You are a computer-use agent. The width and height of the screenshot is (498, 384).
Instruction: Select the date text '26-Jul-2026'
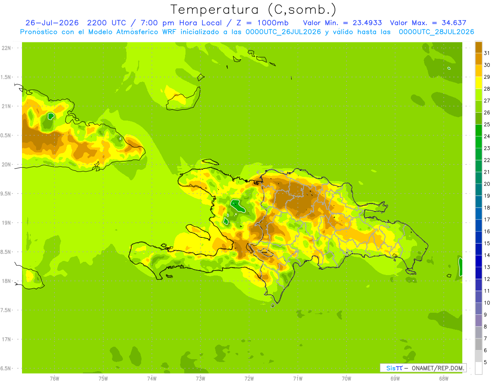(x=52, y=23)
